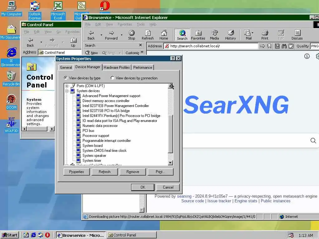Click the binoculars icon beside the address bar
The height and width of the screenshot is (239, 319).
click(284, 46)
